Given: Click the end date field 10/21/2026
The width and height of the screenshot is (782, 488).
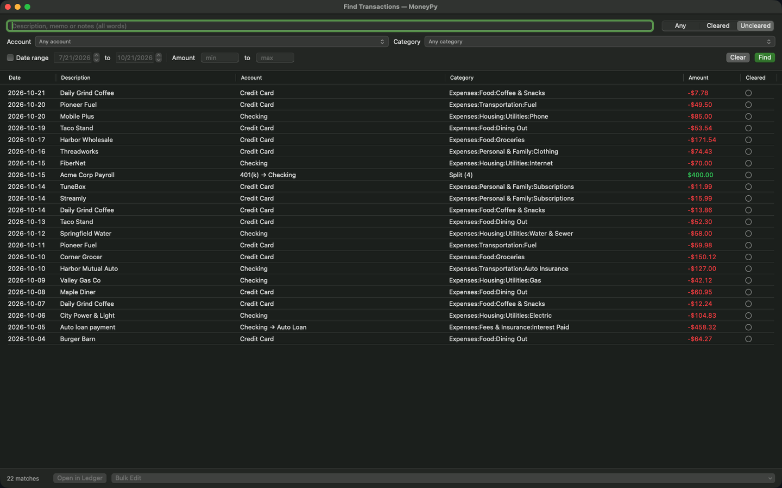Looking at the screenshot, I should pos(135,57).
